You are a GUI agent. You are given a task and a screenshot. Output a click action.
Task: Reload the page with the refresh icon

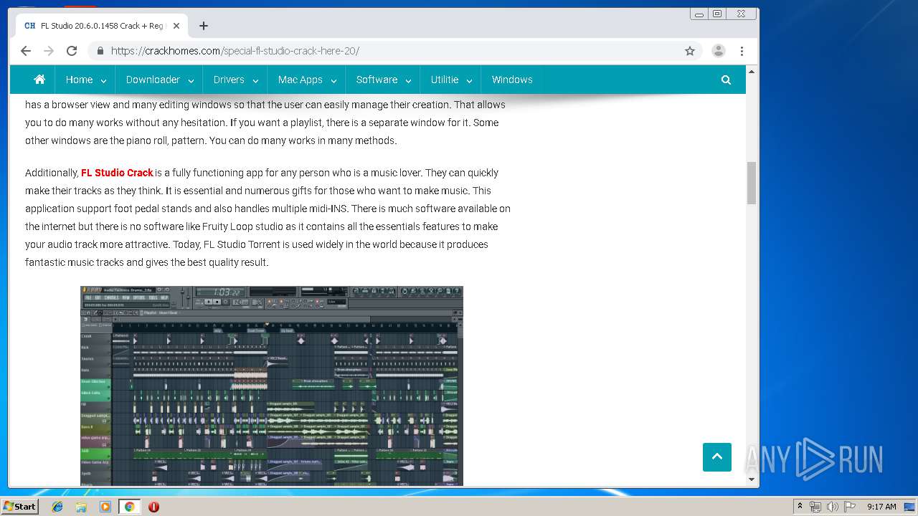[72, 51]
